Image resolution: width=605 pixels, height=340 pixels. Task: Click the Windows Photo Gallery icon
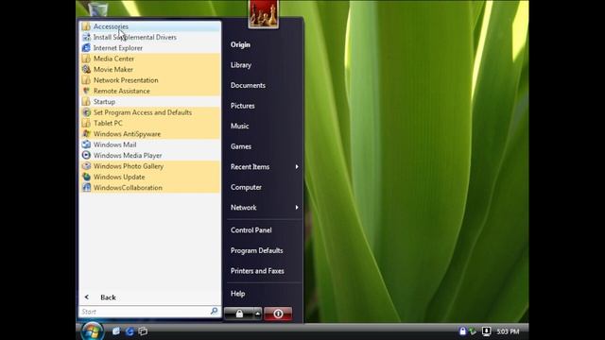click(86, 166)
